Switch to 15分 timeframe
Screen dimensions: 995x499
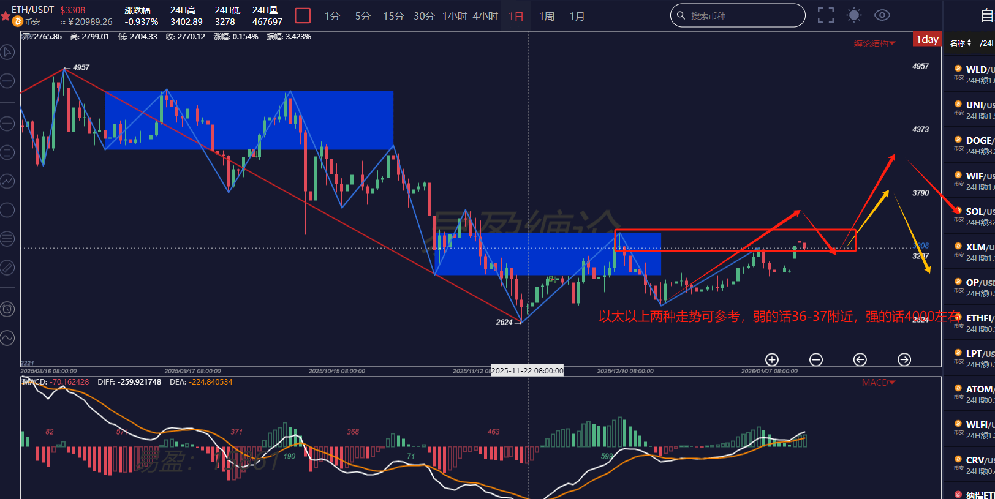[x=393, y=16]
